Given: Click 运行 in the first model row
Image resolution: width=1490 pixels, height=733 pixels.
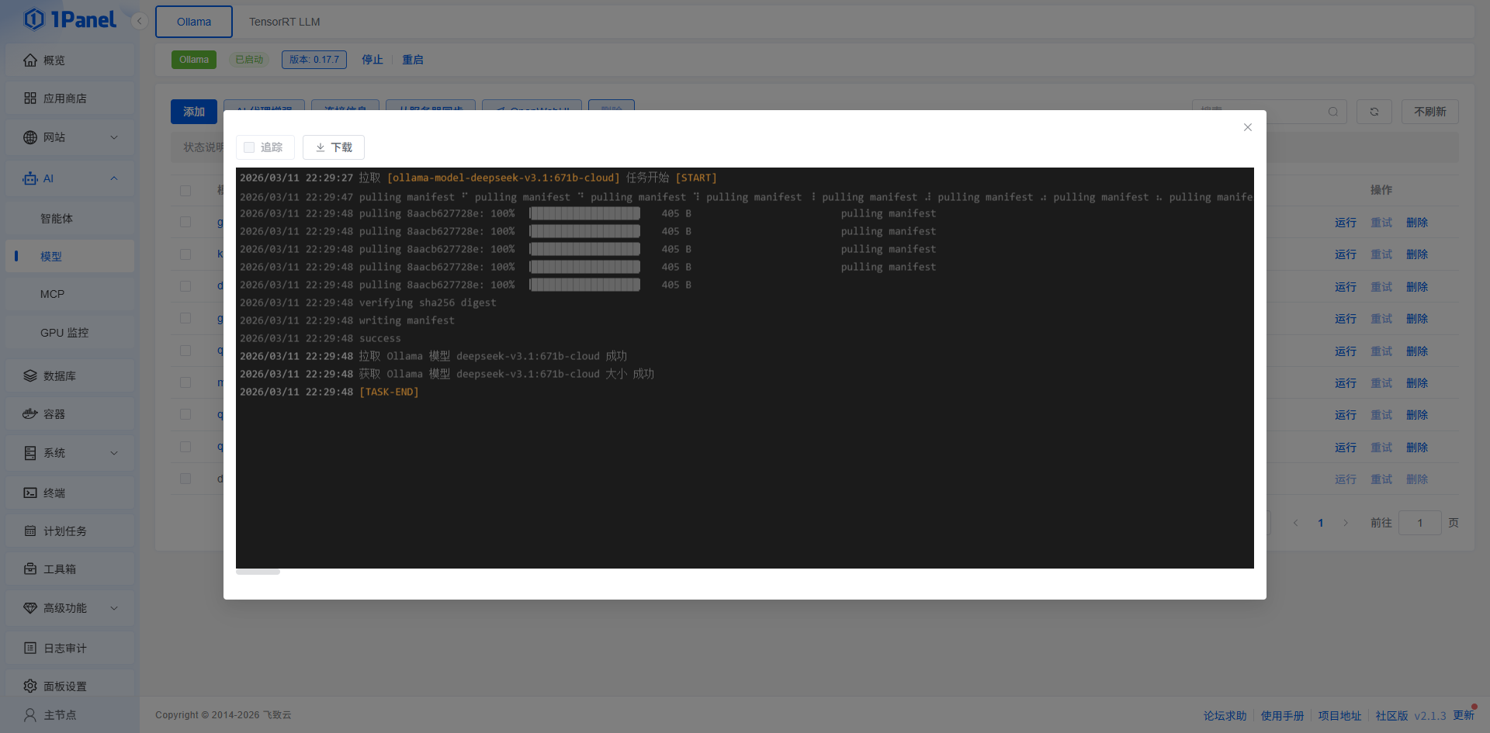Looking at the screenshot, I should [x=1346, y=223].
